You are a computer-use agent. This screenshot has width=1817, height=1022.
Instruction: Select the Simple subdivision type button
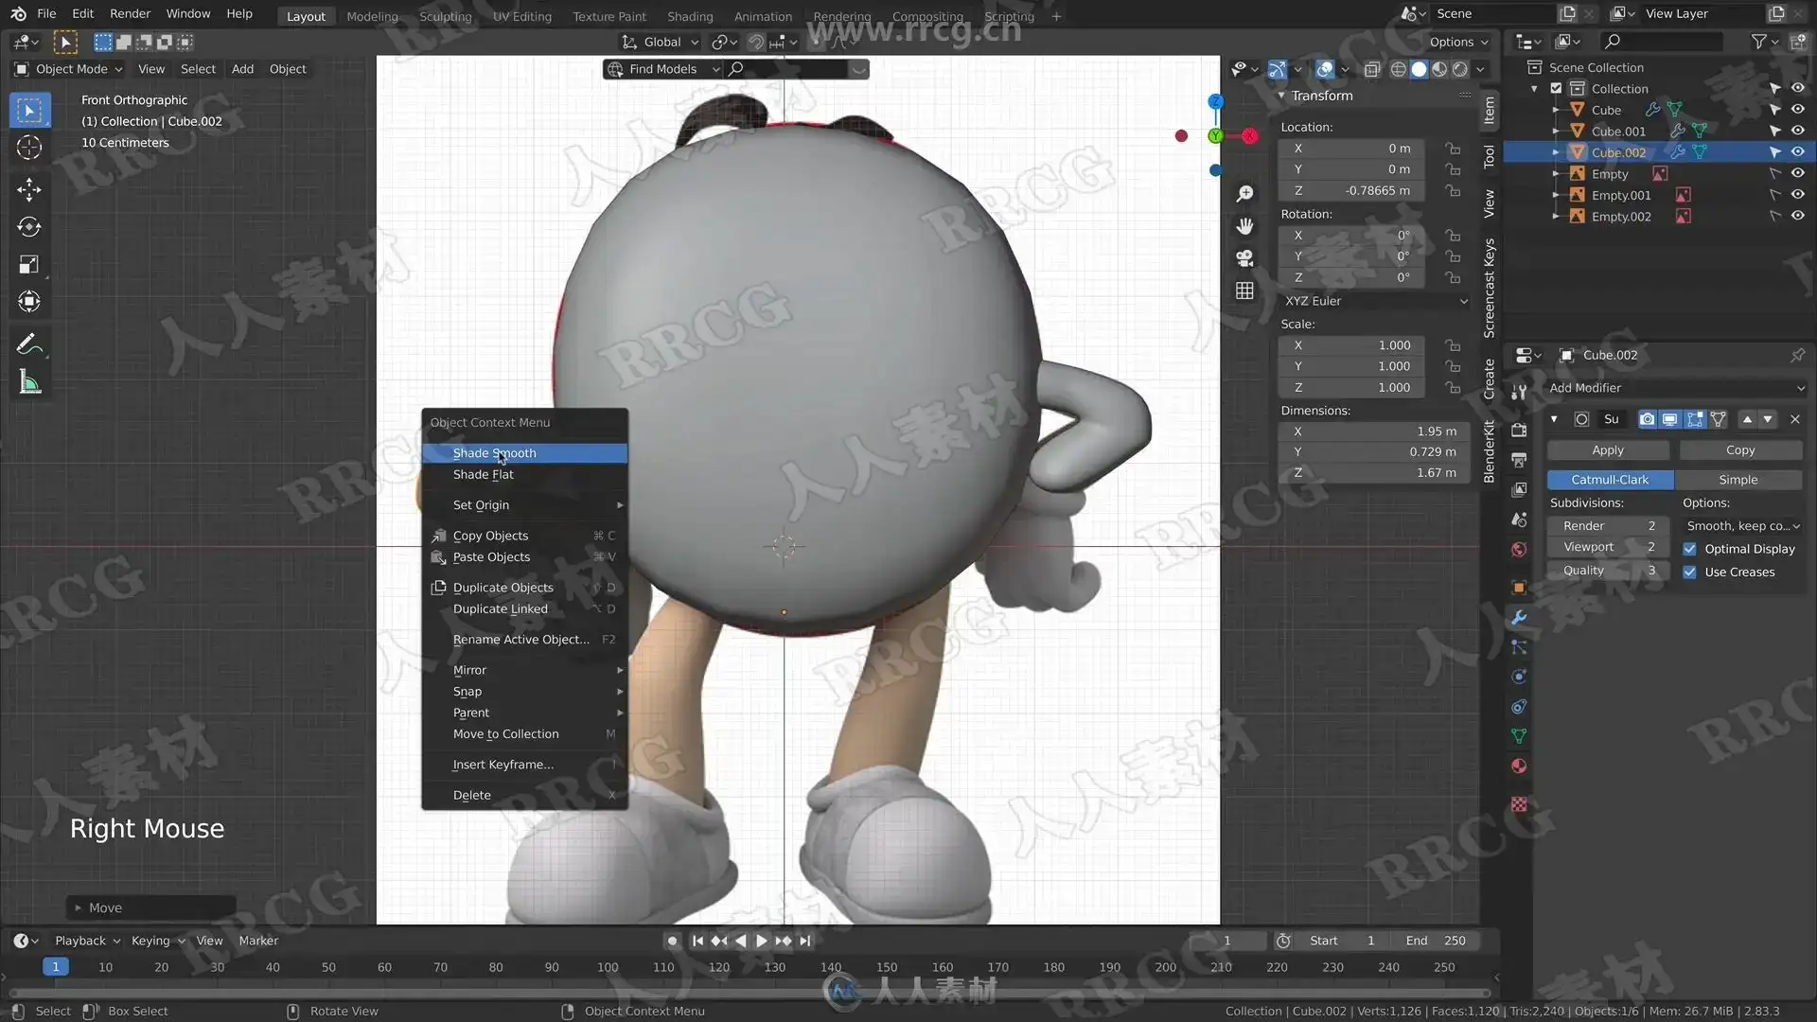[1738, 480]
